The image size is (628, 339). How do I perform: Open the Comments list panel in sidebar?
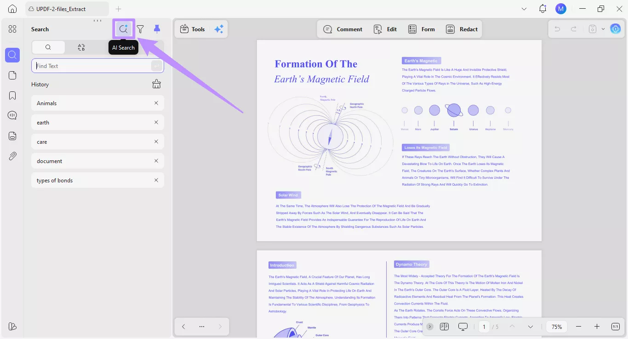12,116
